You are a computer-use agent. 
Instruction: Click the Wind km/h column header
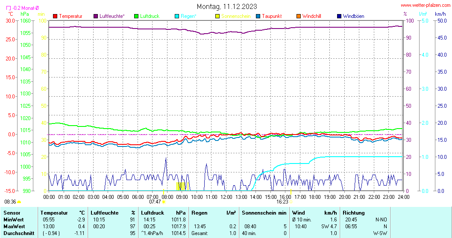314,213
